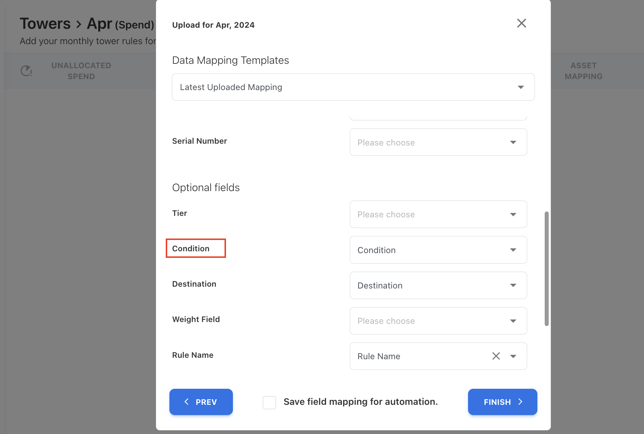Switch to the Unallocated Spend tab
Viewport: 644px width, 434px height.
81,71
